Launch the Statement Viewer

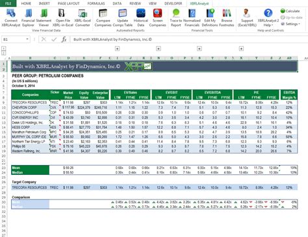[x=44, y=17]
